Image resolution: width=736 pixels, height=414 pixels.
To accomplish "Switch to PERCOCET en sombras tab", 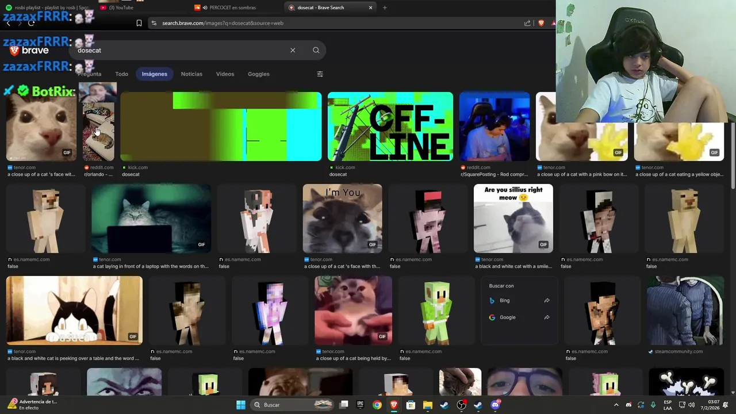I will [x=236, y=7].
